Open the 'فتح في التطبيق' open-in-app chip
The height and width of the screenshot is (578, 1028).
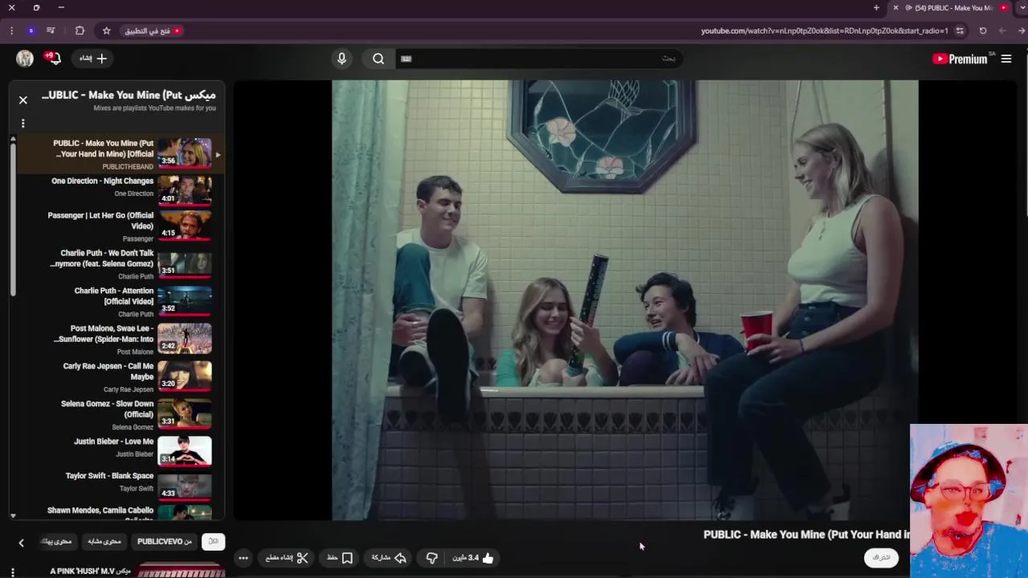click(x=153, y=31)
